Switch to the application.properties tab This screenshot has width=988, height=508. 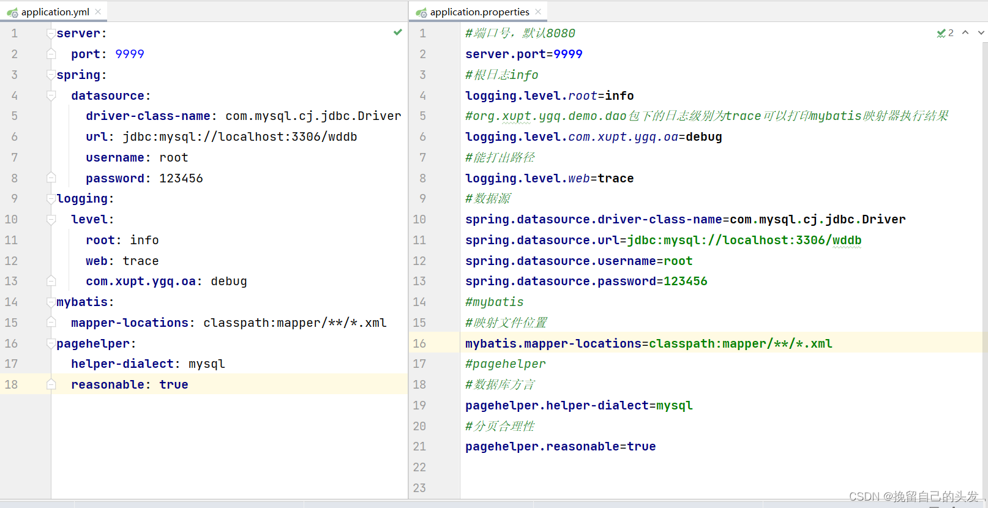tap(479, 12)
